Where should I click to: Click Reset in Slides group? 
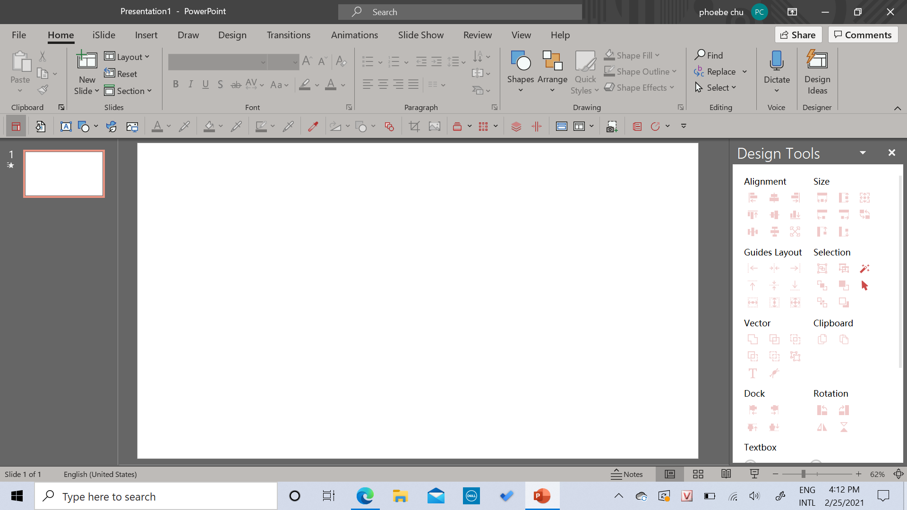tap(121, 74)
